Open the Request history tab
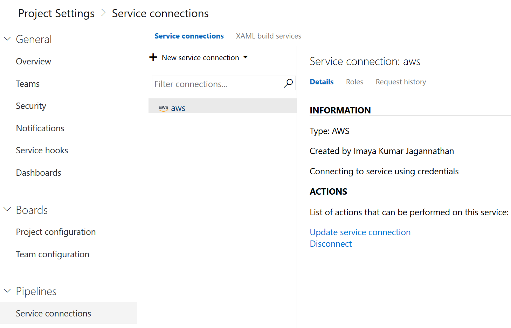Viewport: 511px width, 328px height. tap(401, 82)
